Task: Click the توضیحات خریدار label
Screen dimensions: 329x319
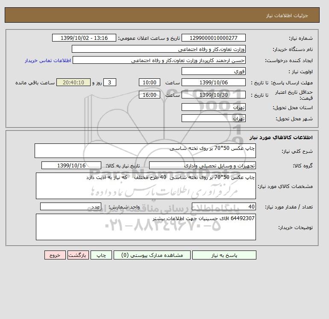Action: tap(295, 227)
